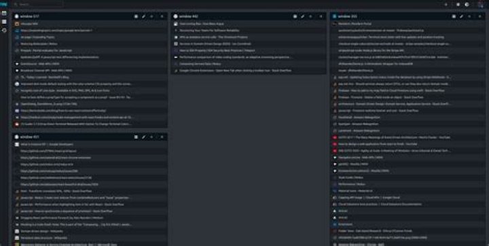Select the 'window 451' title
Image resolution: width=489 pixels, height=246 pixels.
click(30, 137)
